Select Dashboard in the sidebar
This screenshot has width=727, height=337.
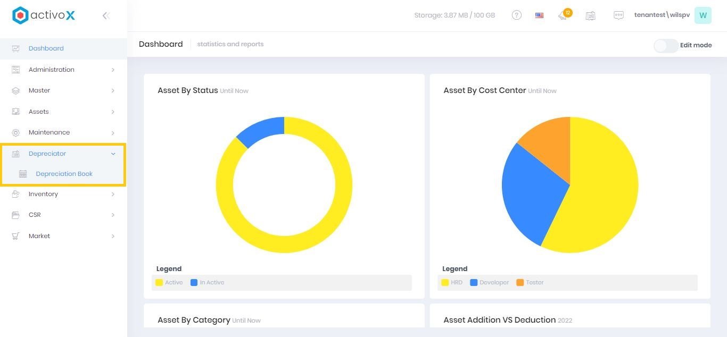[46, 48]
